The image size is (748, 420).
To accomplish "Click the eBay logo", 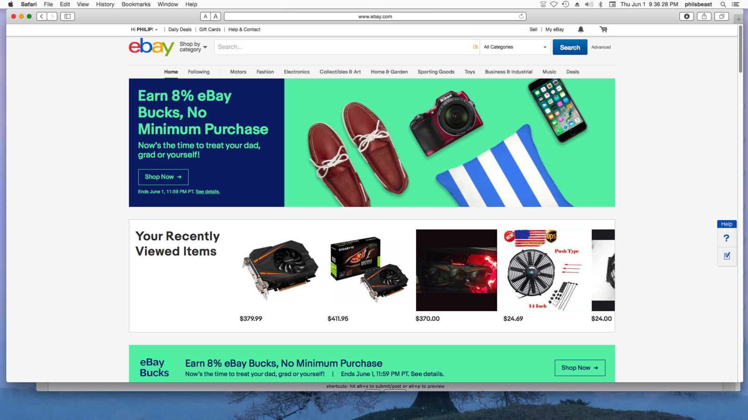I will 151,47.
